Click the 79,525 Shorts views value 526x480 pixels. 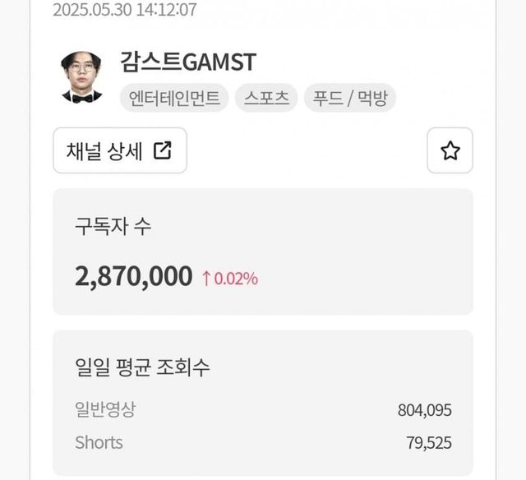pyautogui.click(x=428, y=443)
